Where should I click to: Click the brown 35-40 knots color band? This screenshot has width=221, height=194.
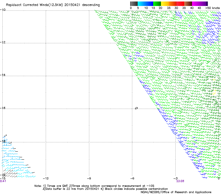[x=188, y=4]
